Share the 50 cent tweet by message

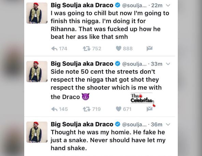click(x=149, y=109)
